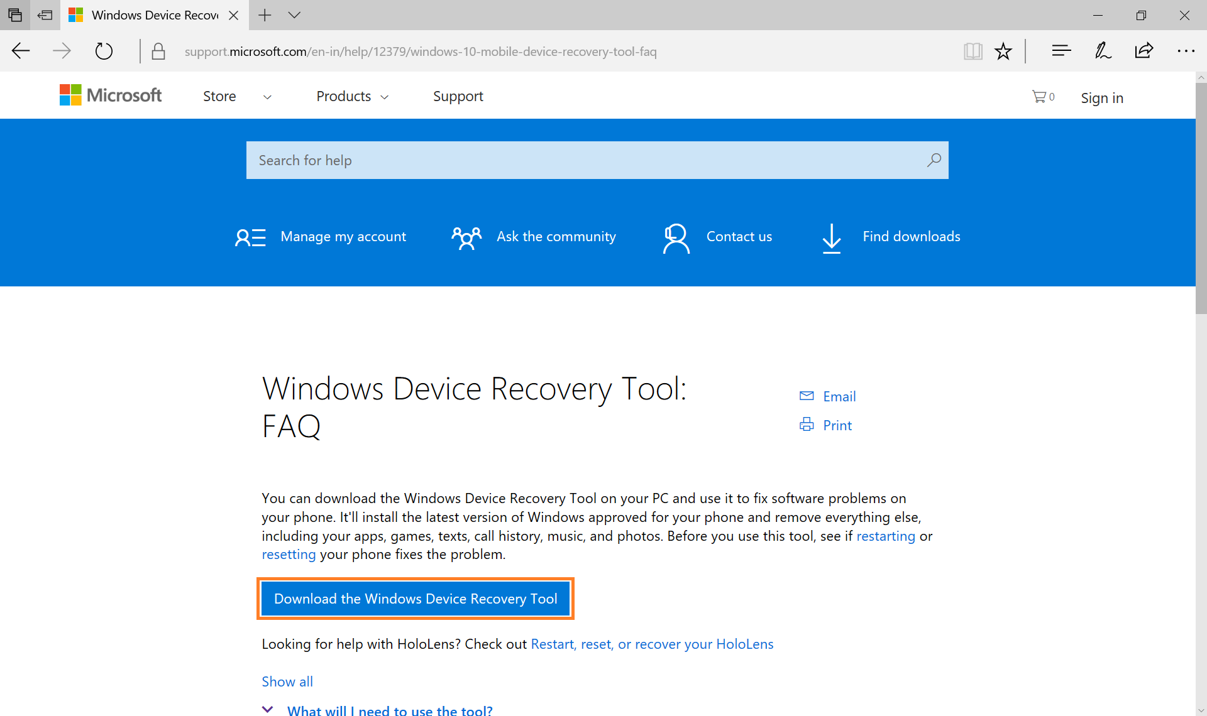Viewport: 1207px width, 716px height.
Task: Open the Contact us link
Action: (739, 237)
